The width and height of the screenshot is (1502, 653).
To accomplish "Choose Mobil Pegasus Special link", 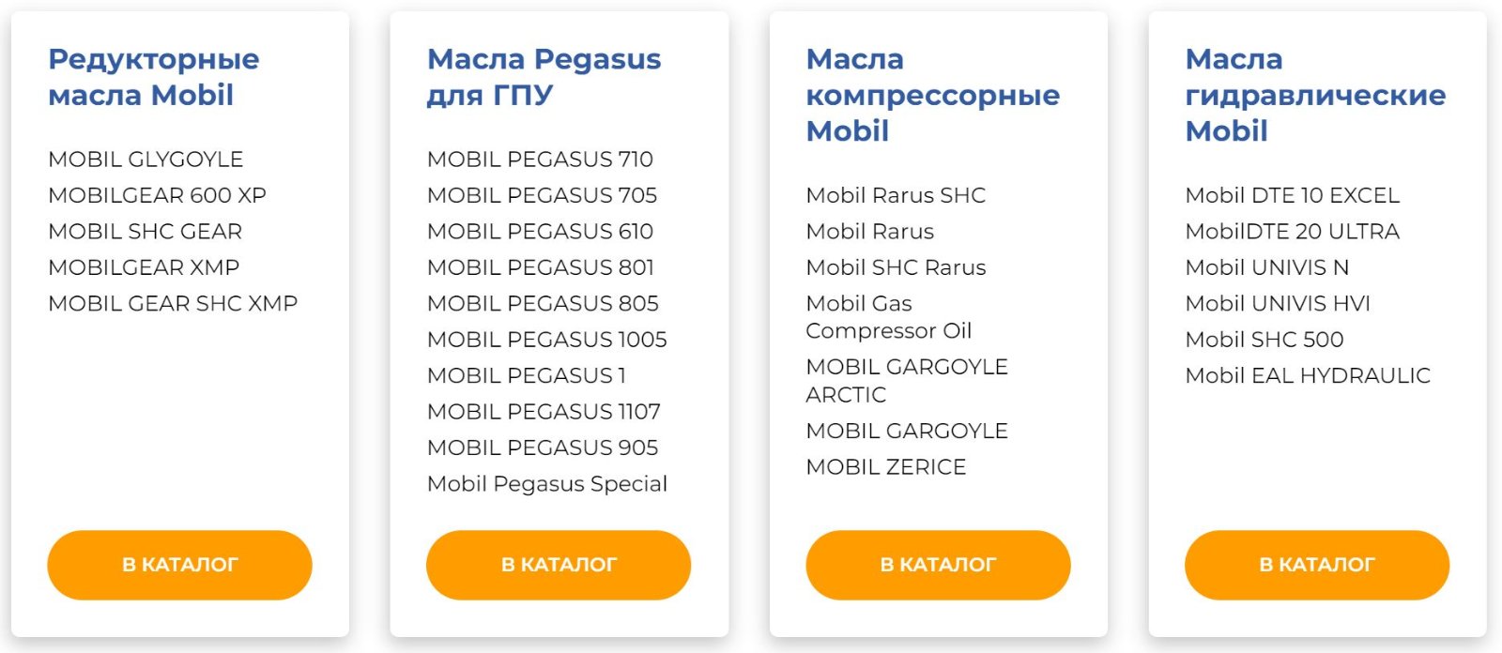I will [x=547, y=484].
